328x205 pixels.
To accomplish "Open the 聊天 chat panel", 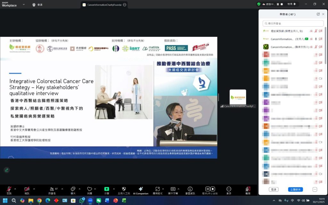I will tap(73, 189).
